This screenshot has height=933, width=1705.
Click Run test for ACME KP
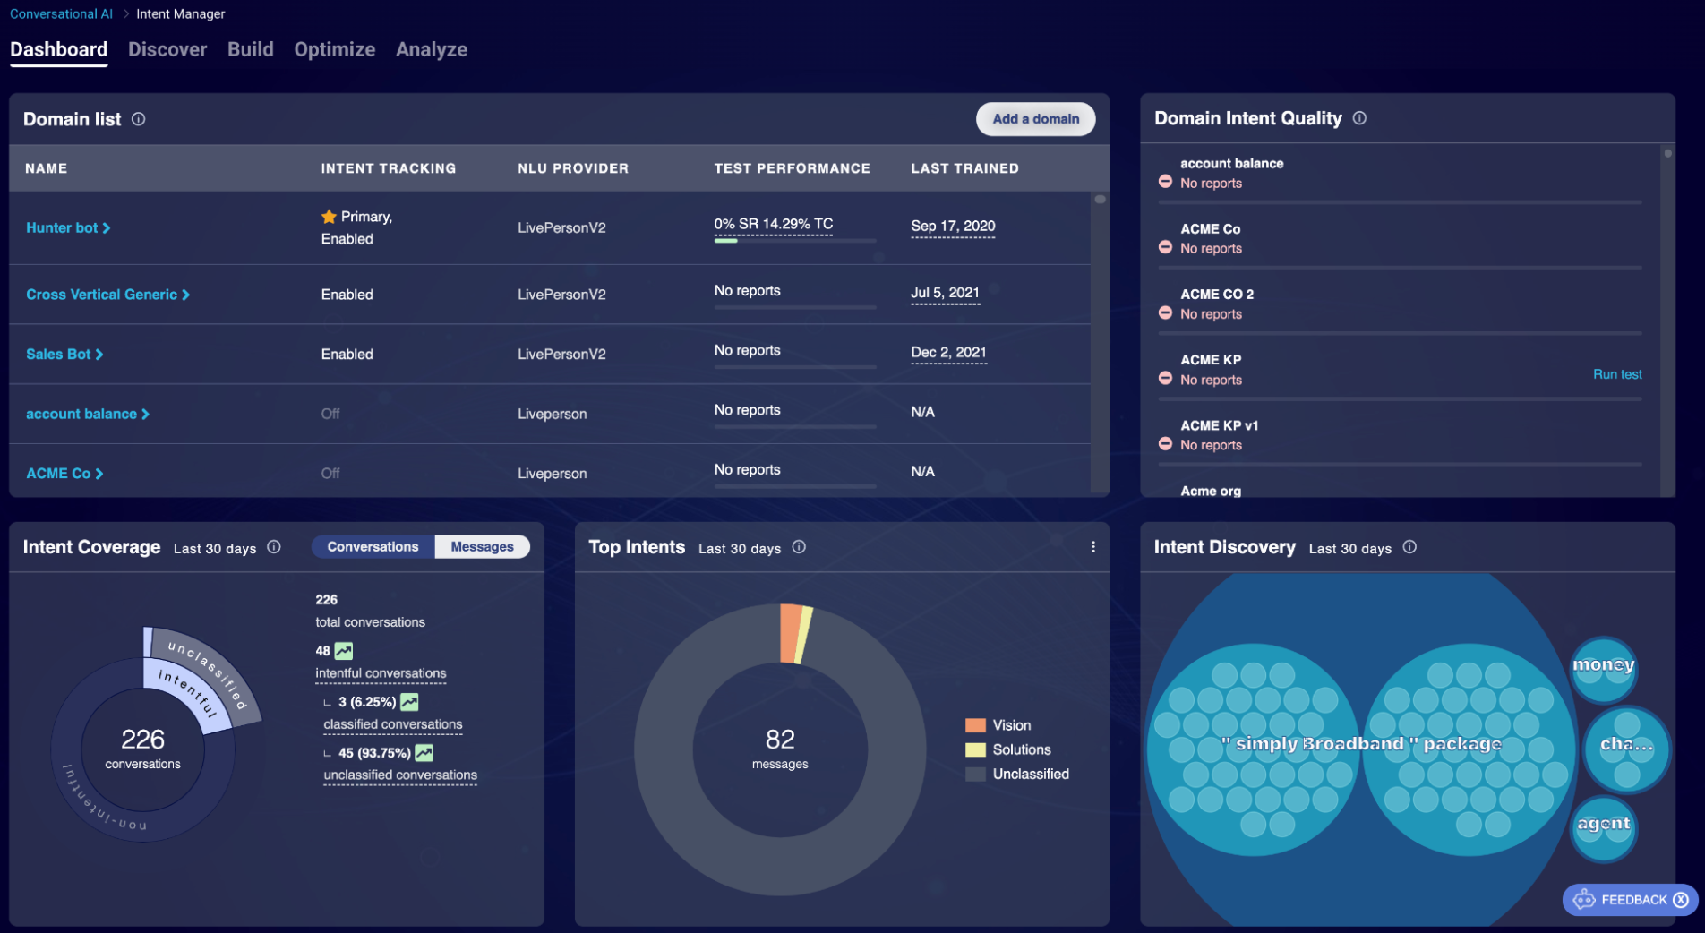pos(1617,374)
